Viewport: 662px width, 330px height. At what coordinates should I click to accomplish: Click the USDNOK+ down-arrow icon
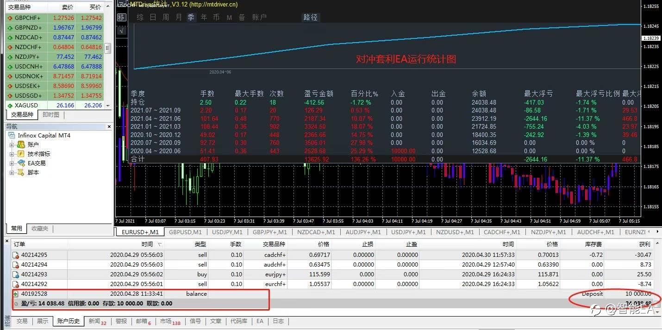click(x=10, y=76)
